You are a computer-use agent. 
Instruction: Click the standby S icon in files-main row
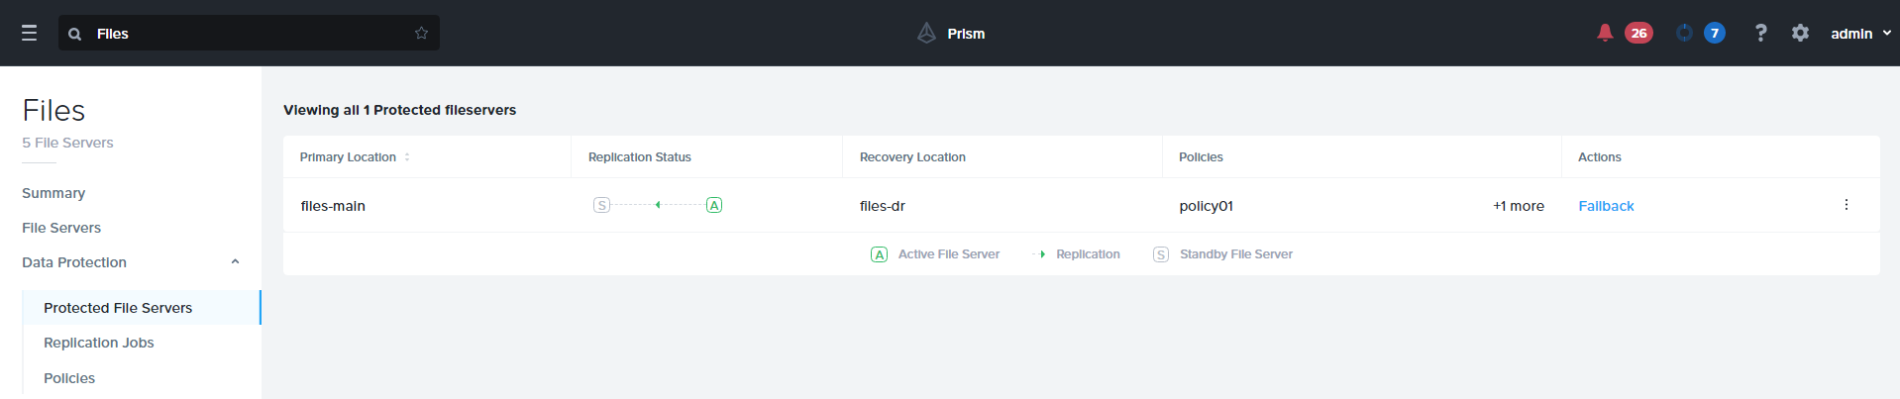click(x=601, y=205)
